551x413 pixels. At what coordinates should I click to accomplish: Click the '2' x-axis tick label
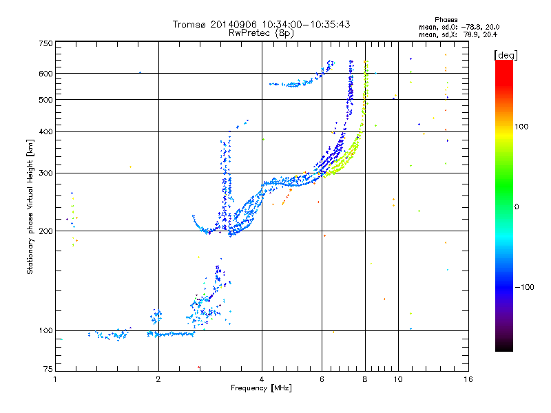pyautogui.click(x=158, y=379)
